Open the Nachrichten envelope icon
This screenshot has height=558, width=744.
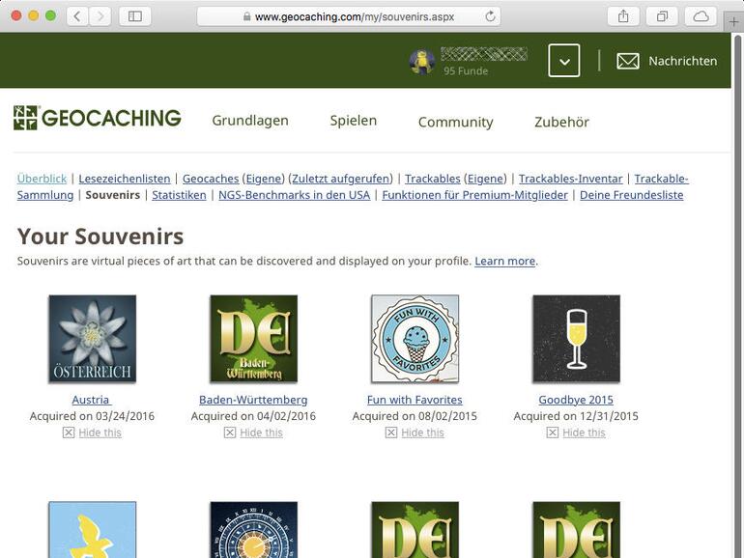tap(628, 61)
